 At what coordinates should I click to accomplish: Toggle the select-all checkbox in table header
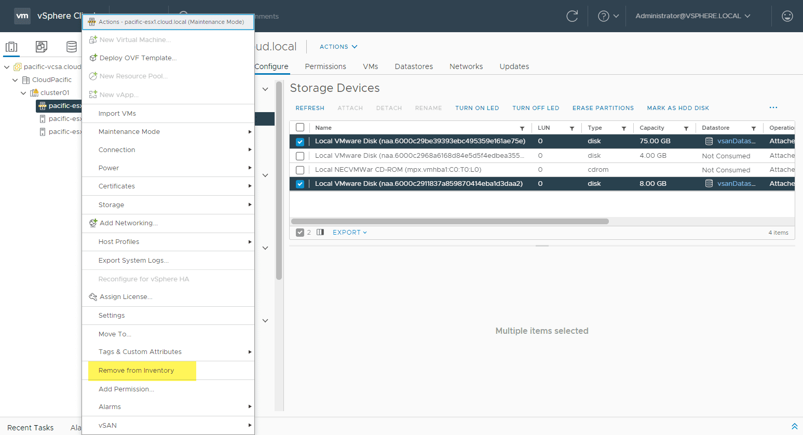click(x=300, y=128)
